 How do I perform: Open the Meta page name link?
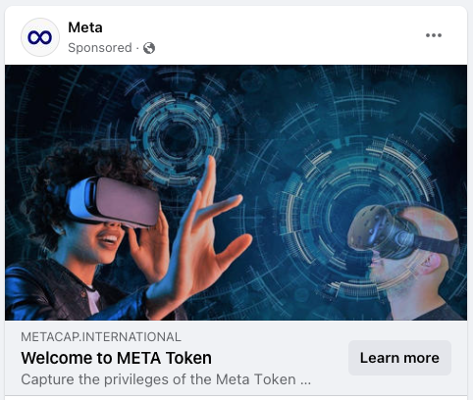click(85, 27)
